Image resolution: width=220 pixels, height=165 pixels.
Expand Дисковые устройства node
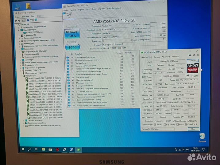pos(19,38)
